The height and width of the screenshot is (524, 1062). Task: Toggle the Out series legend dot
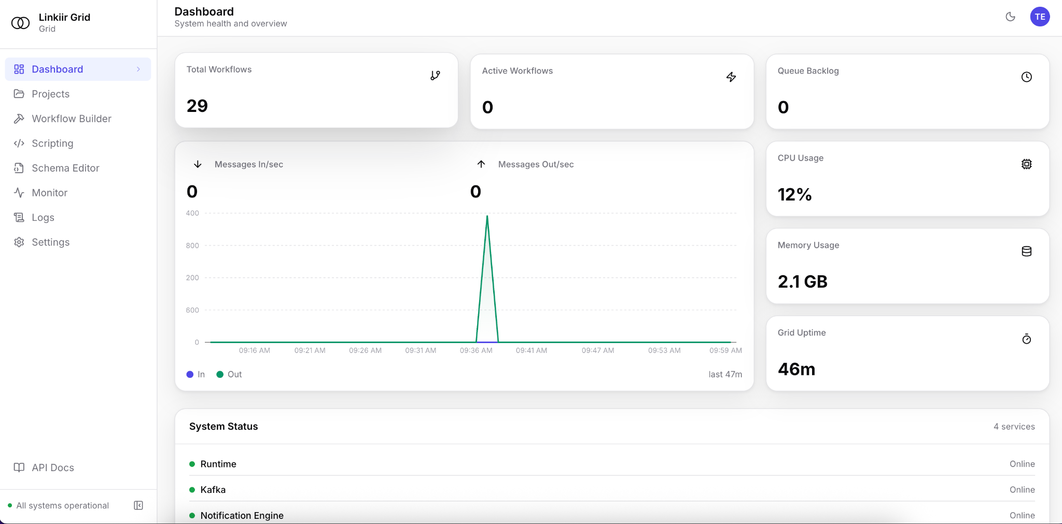(220, 374)
